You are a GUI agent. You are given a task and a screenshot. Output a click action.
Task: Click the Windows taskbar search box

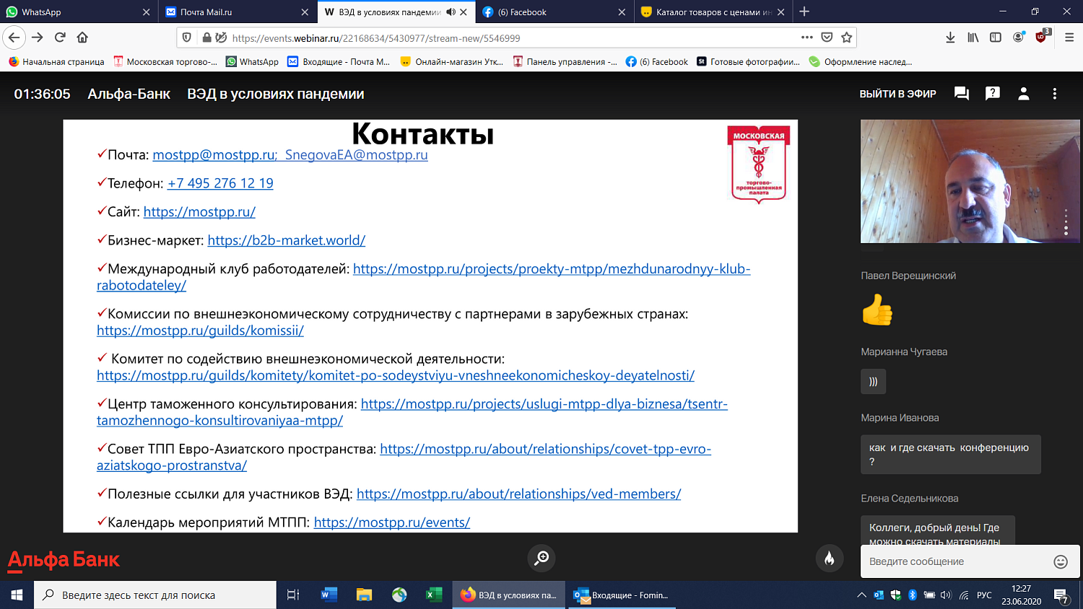click(x=155, y=595)
